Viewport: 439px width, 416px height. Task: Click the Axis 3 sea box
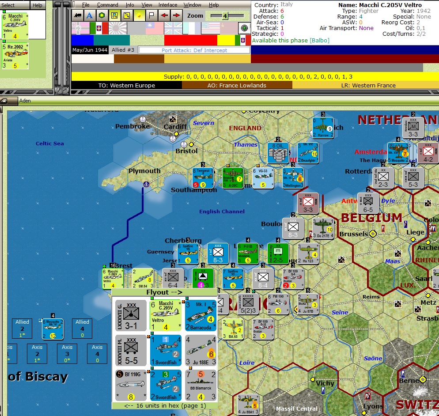tap(67, 353)
